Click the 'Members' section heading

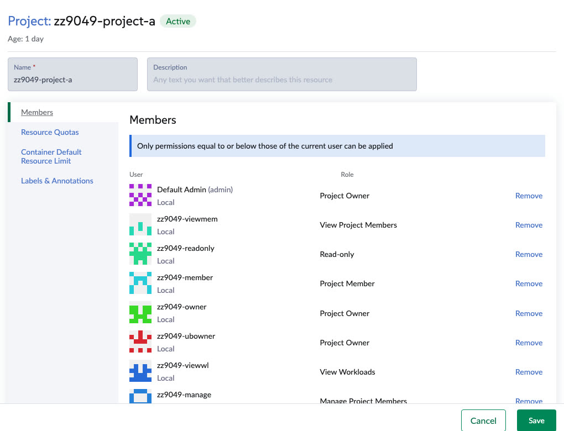pyautogui.click(x=153, y=120)
